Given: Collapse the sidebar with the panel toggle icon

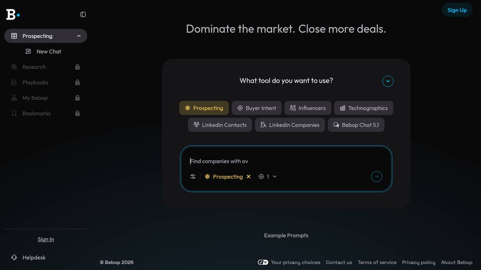Looking at the screenshot, I should (x=83, y=14).
